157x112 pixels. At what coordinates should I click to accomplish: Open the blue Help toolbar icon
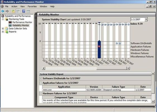(24, 11)
